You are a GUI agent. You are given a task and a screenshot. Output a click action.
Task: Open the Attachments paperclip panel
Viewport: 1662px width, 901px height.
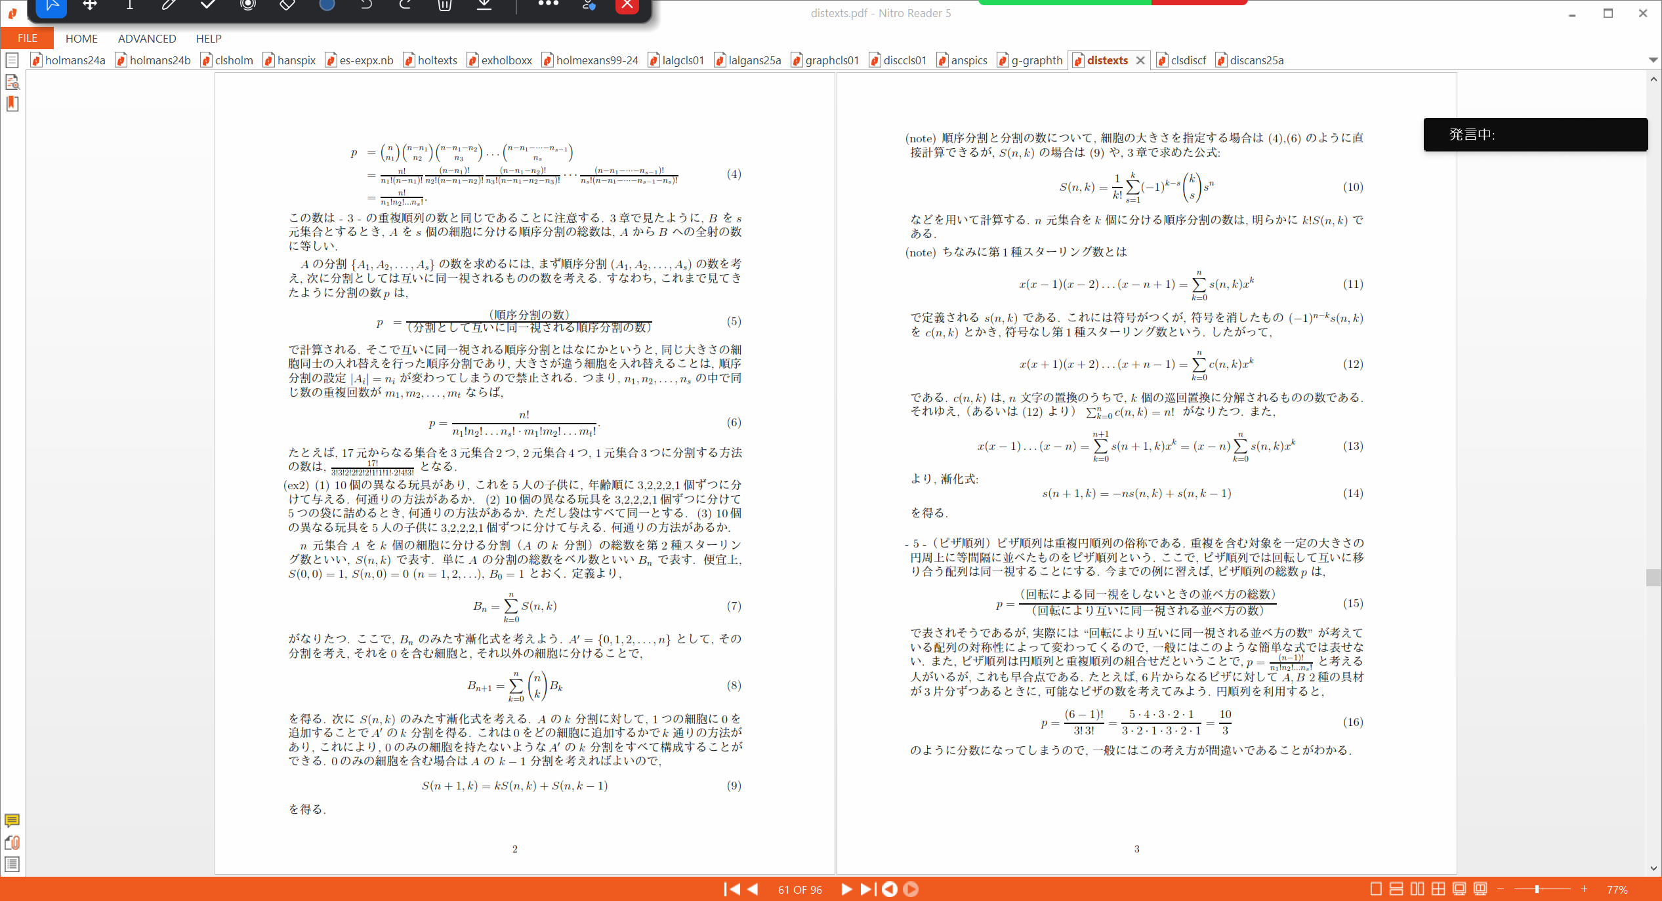12,843
